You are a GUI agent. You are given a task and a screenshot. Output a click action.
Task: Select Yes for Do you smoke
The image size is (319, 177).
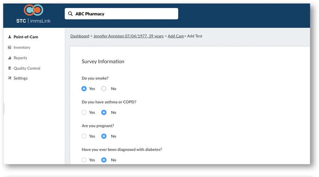(x=84, y=89)
